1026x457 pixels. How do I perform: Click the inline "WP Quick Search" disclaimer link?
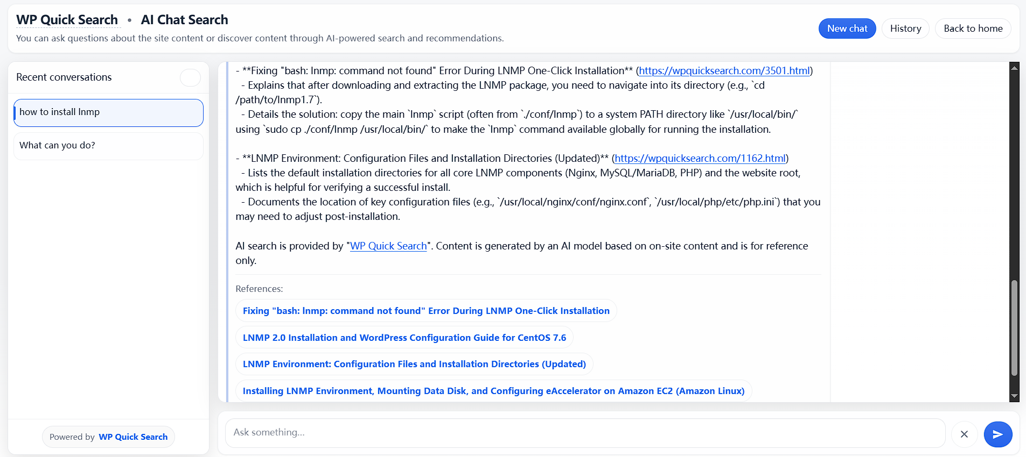point(388,246)
